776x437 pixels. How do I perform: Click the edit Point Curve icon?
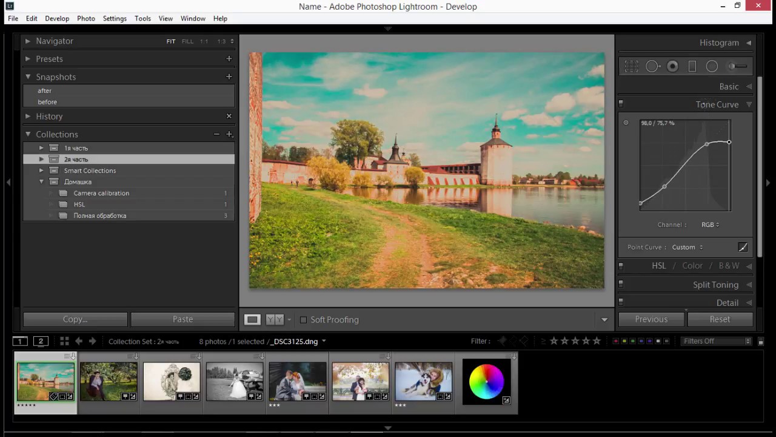tap(743, 247)
